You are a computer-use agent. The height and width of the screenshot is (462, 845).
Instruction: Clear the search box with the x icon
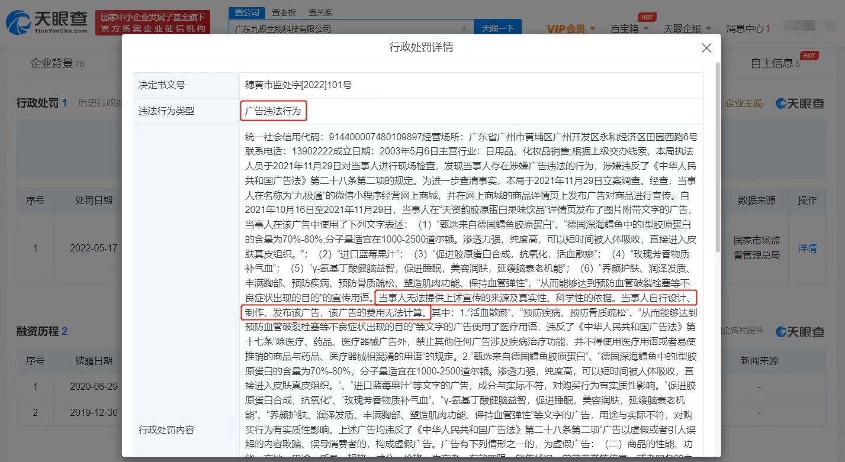coord(464,28)
